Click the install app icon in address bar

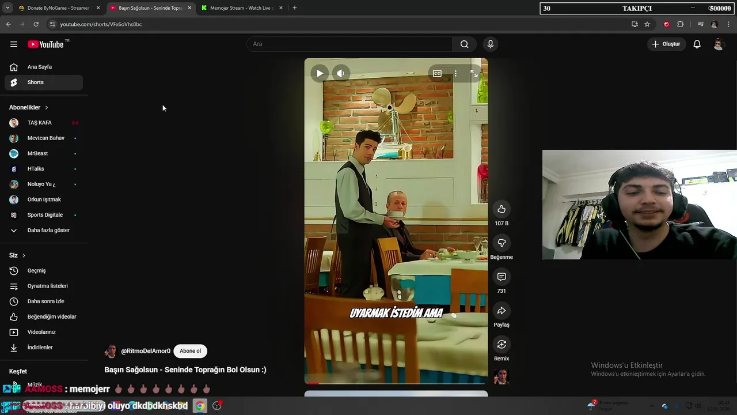point(635,24)
